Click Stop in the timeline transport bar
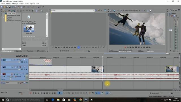This screenshot has width=181, height=102. tap(44, 93)
